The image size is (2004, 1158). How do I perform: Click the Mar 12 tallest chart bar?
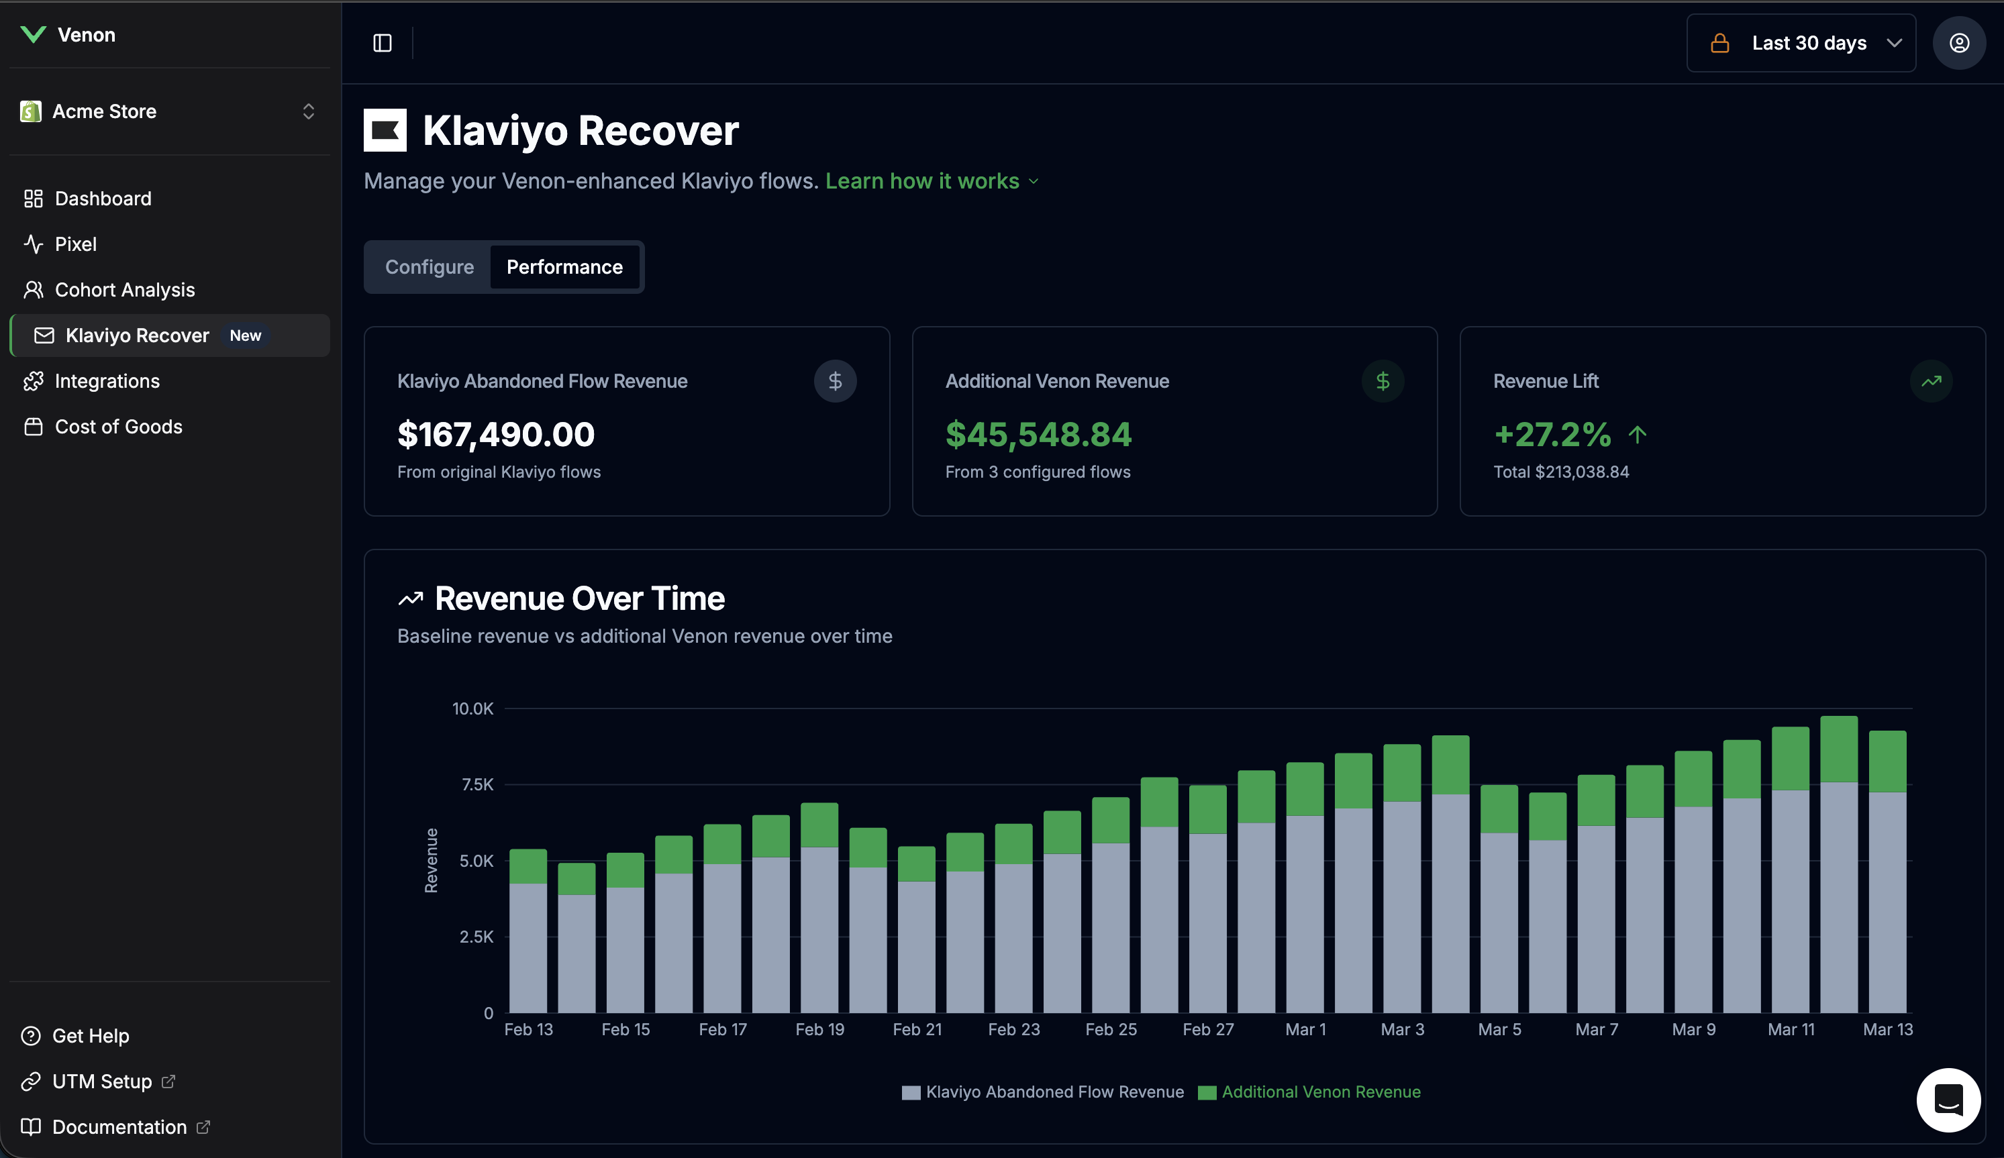pyautogui.click(x=1839, y=866)
